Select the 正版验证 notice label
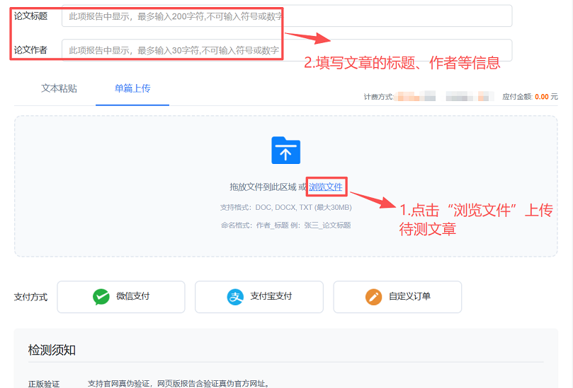The width and height of the screenshot is (573, 388). pos(44,384)
